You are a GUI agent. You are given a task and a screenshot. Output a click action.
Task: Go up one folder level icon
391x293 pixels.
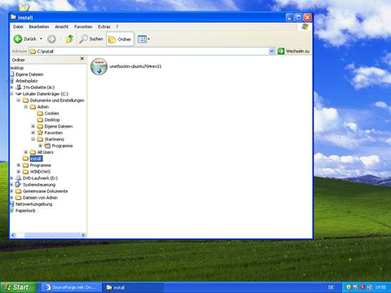[x=70, y=39]
